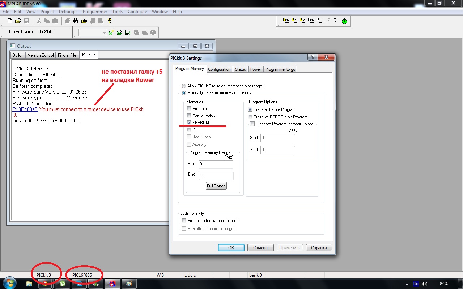Open the Help question mark icon
The width and height of the screenshot is (463, 289).
click(x=110, y=21)
